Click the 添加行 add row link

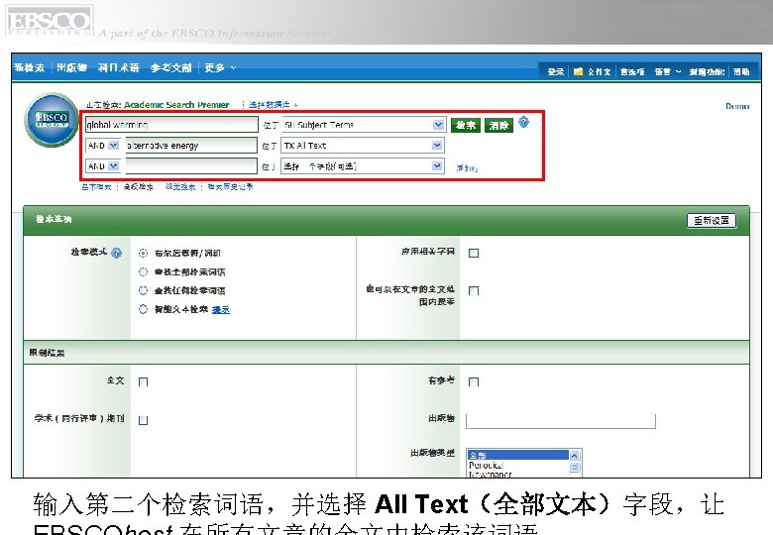point(467,168)
